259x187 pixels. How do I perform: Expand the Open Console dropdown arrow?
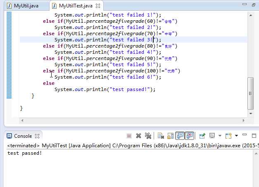tap(237, 136)
